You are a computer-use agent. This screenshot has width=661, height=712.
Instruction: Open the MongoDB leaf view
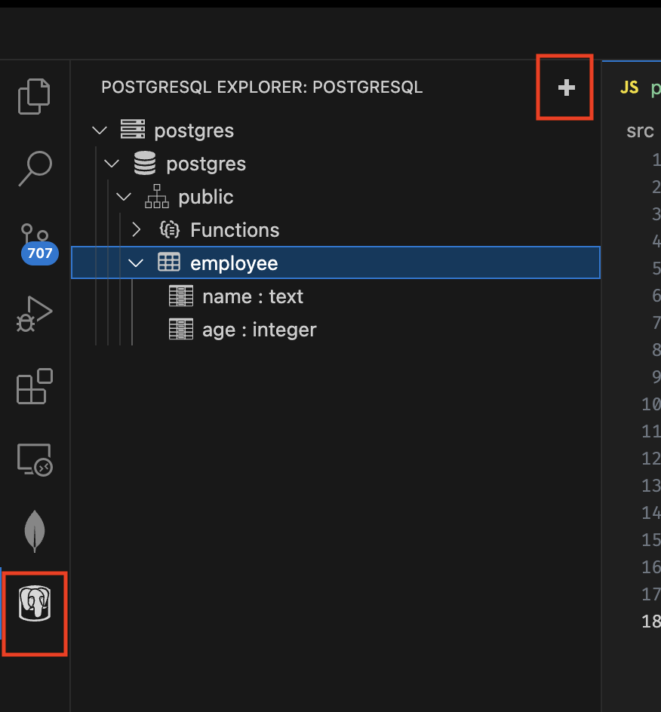tap(35, 531)
